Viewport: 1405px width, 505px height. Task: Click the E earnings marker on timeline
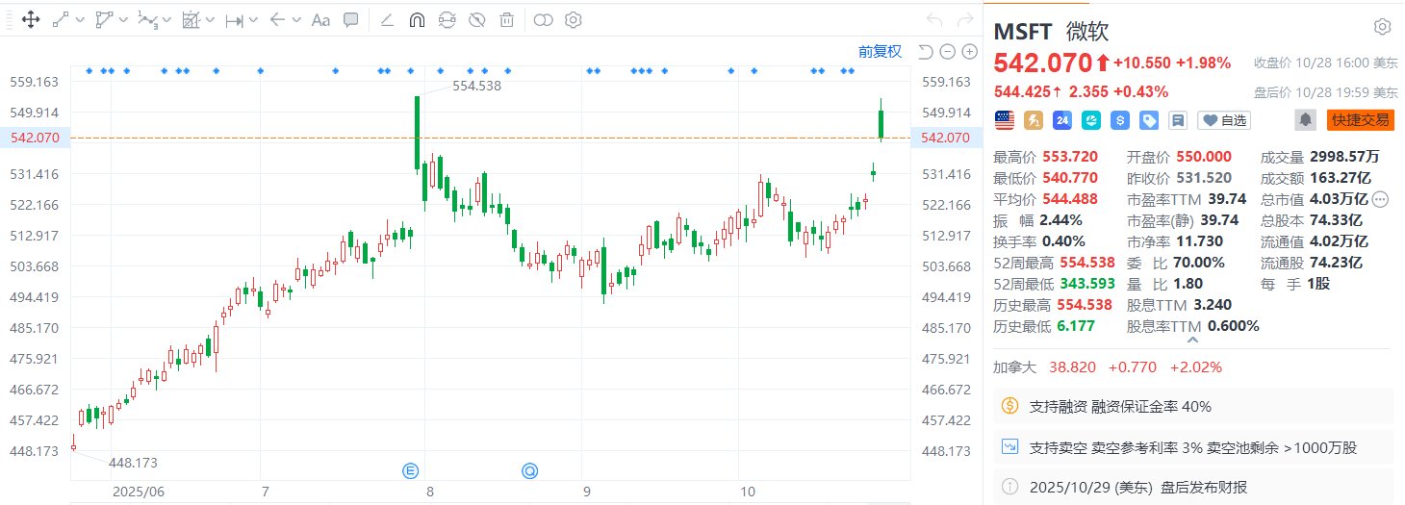point(411,470)
